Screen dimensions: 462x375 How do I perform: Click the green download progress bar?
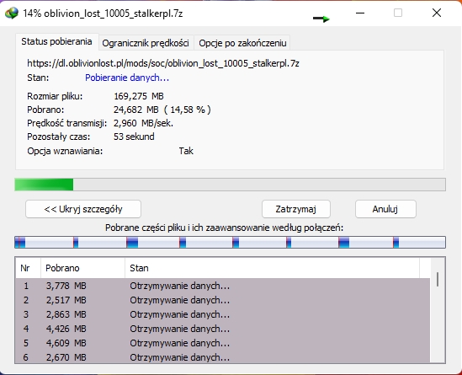click(230, 185)
